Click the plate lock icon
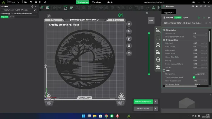 (129, 46)
